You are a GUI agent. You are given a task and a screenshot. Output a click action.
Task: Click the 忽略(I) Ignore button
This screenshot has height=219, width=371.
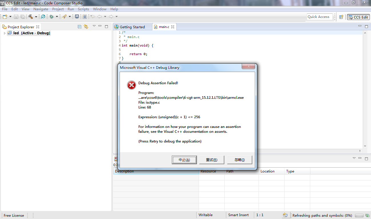click(240, 160)
